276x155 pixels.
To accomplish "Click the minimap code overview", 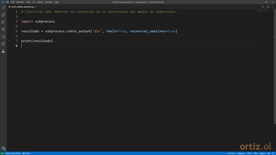I will (263, 10).
